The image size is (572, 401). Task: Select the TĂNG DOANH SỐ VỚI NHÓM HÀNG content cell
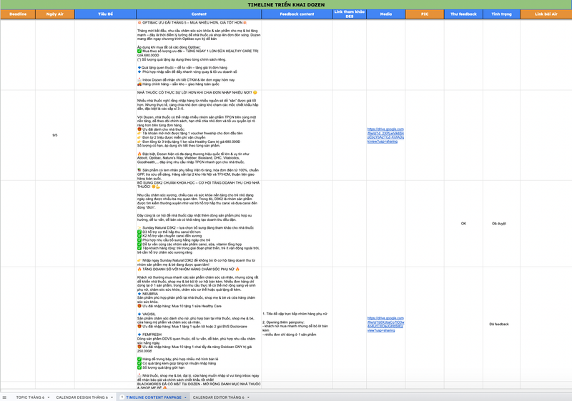[x=199, y=324]
